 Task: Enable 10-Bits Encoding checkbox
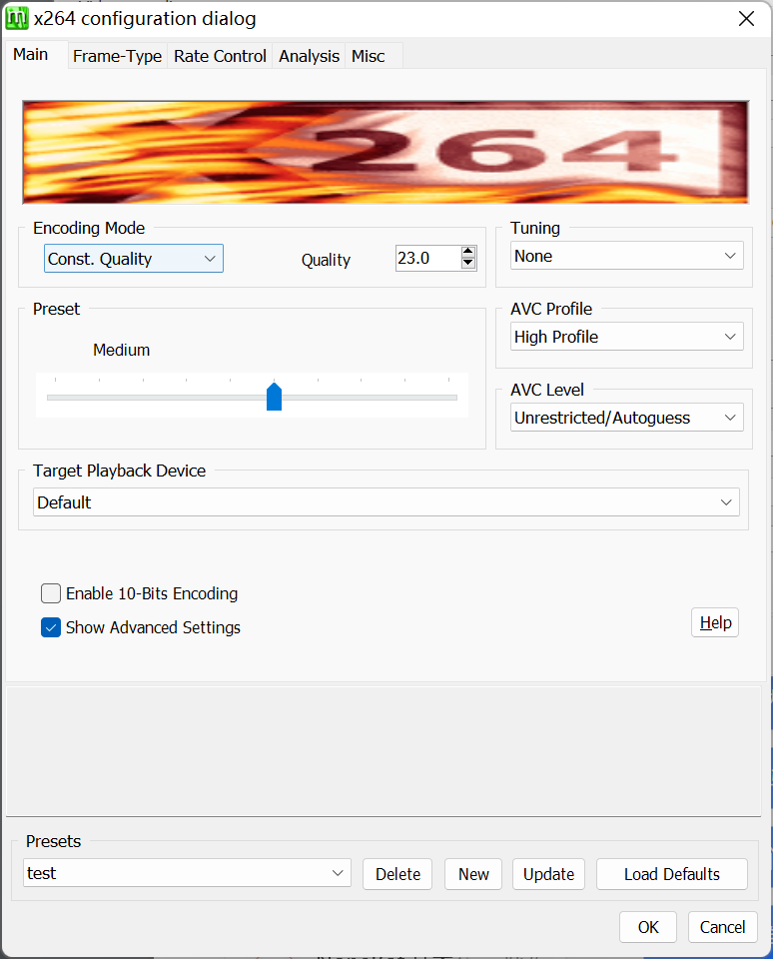pos(51,593)
